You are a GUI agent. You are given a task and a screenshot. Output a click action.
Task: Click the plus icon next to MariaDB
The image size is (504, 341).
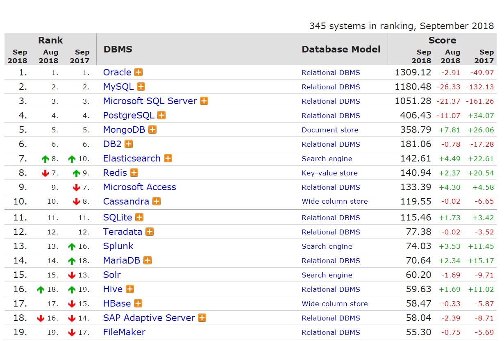pyautogui.click(x=148, y=260)
